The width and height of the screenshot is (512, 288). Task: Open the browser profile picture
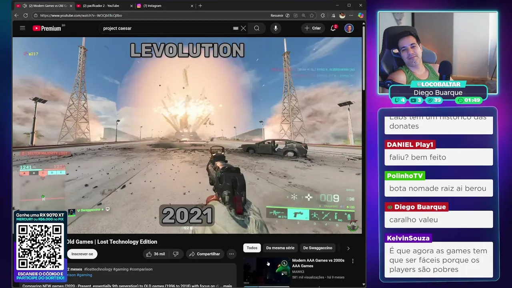342,16
